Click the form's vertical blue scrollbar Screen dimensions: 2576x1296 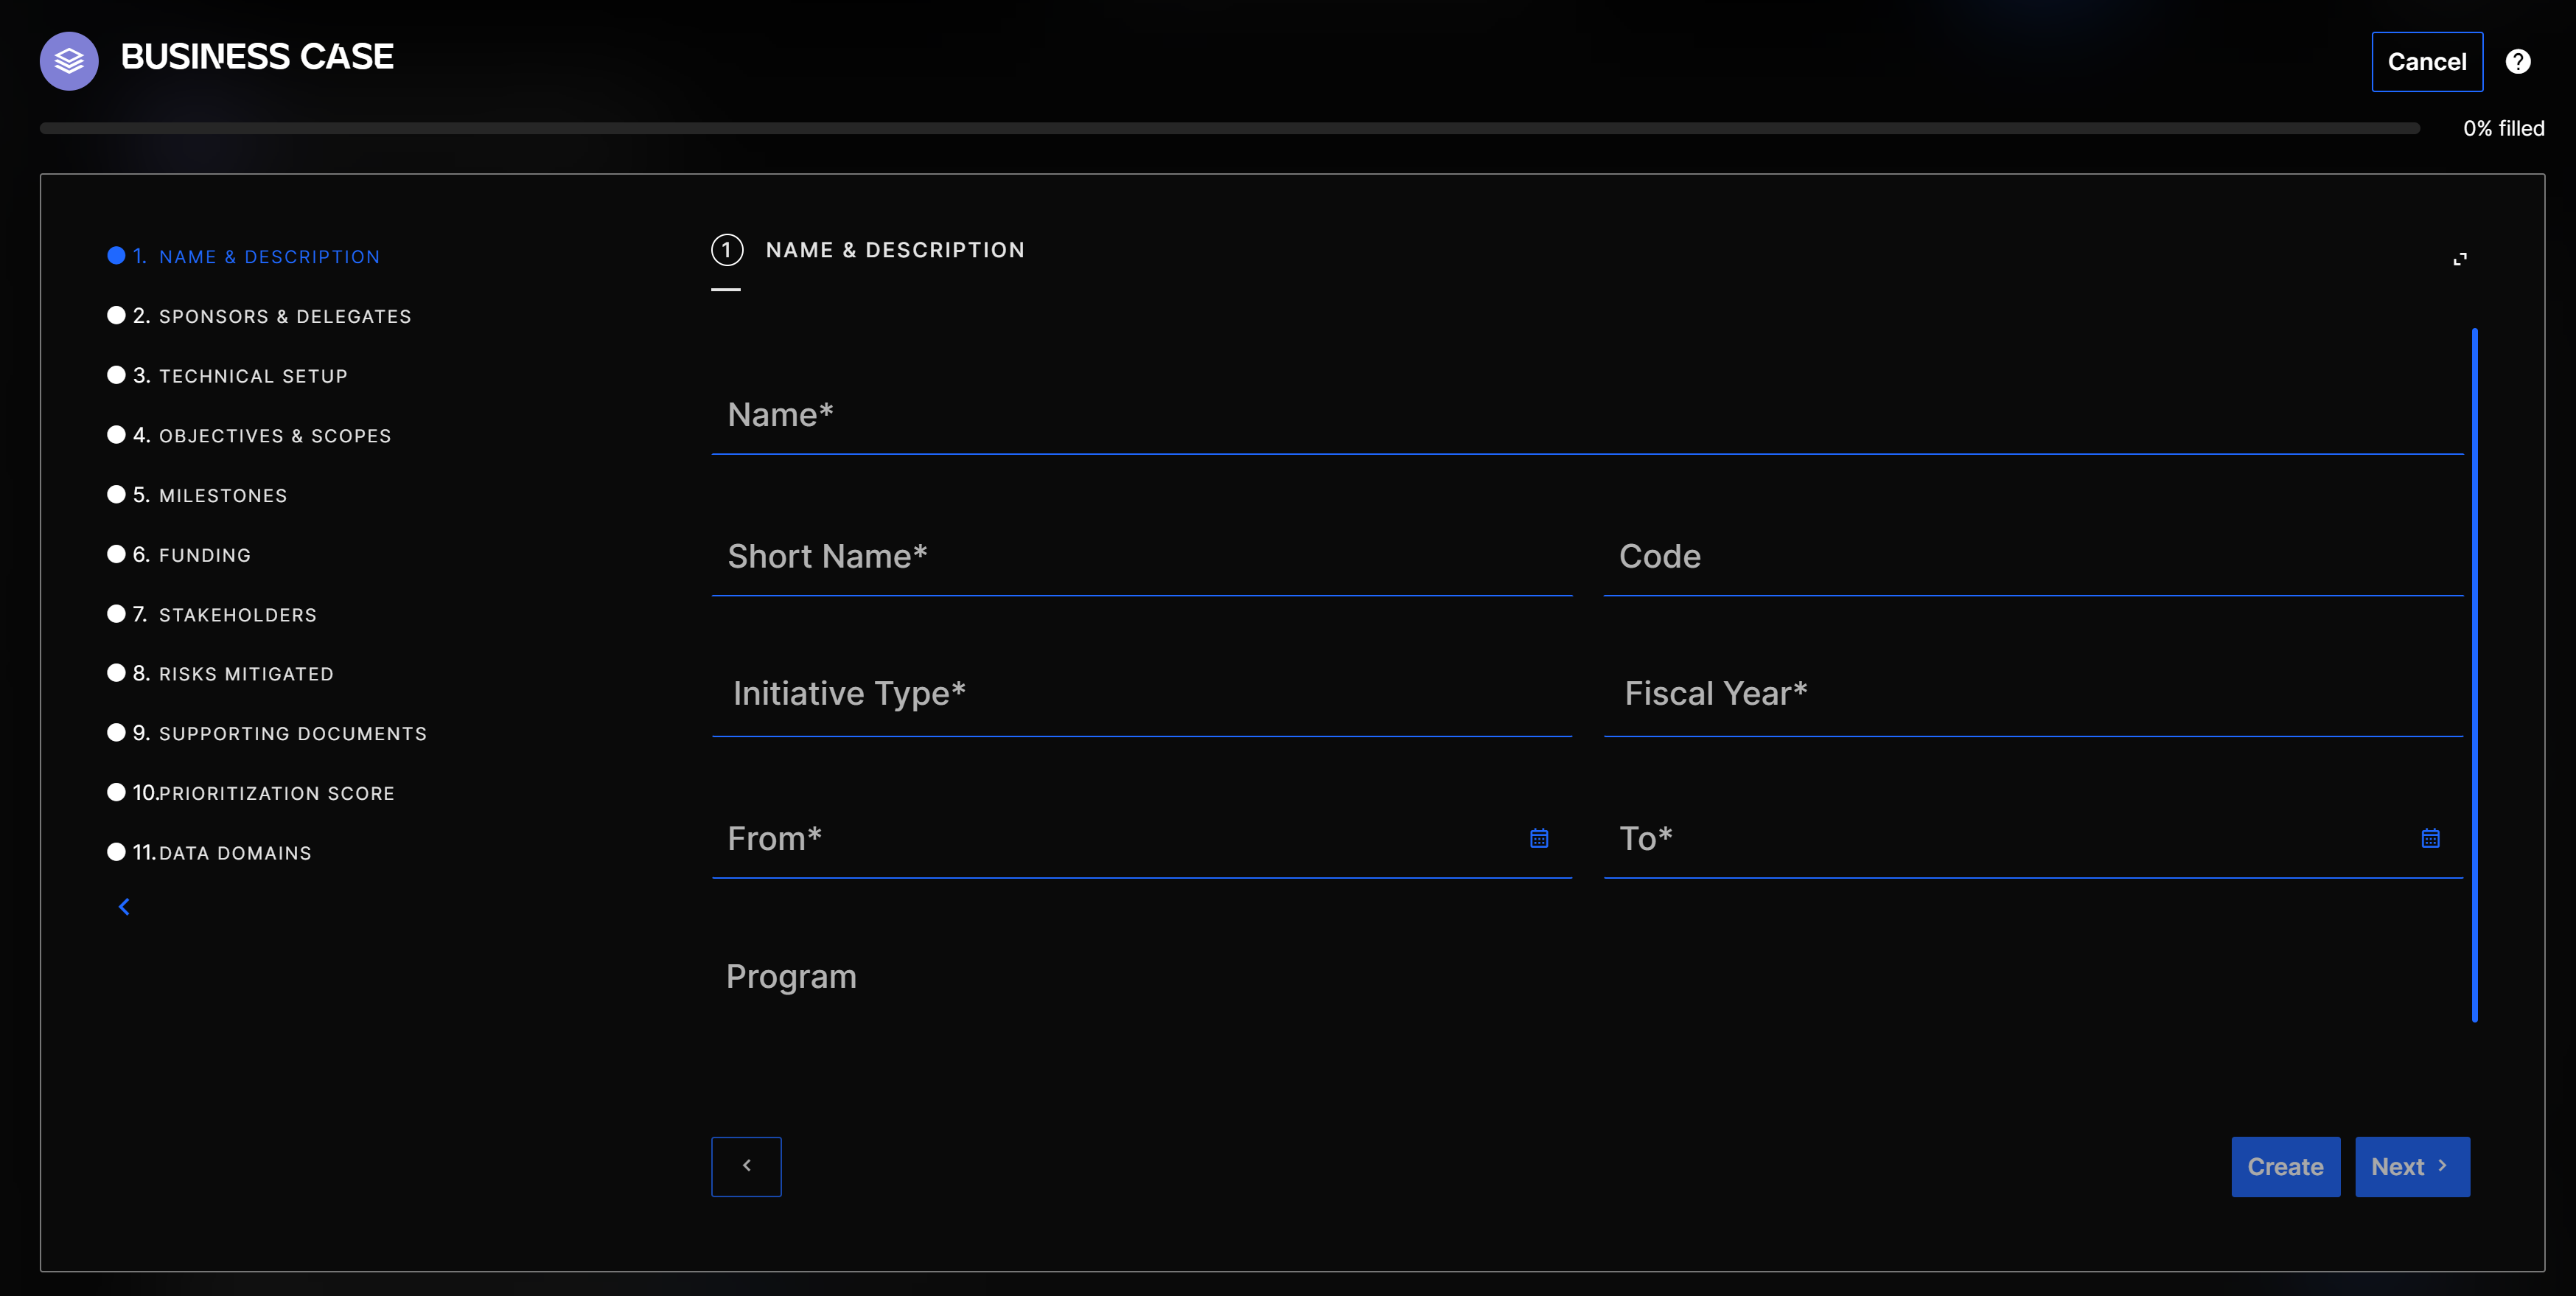click(2474, 674)
